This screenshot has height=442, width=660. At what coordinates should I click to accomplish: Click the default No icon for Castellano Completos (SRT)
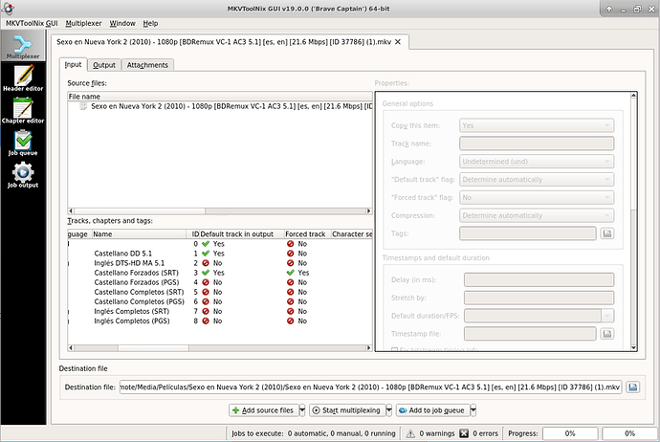coord(206,292)
